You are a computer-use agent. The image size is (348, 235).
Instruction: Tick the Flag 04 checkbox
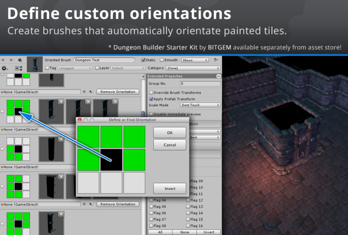pyautogui.click(x=151, y=200)
